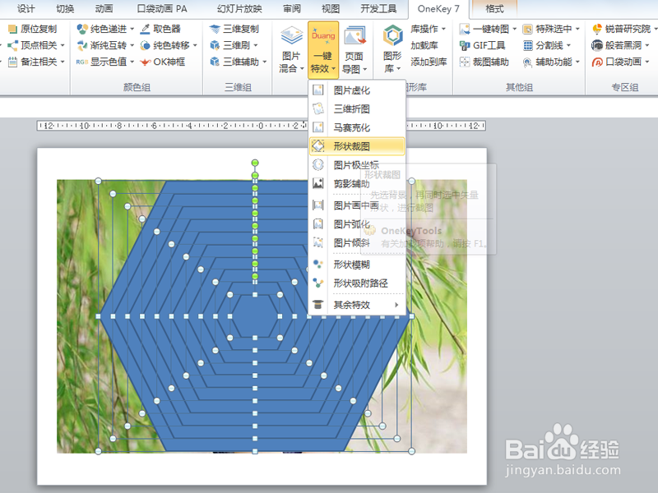Click the green rotation handle atop hexagons
The height and width of the screenshot is (493, 658).
(255, 163)
